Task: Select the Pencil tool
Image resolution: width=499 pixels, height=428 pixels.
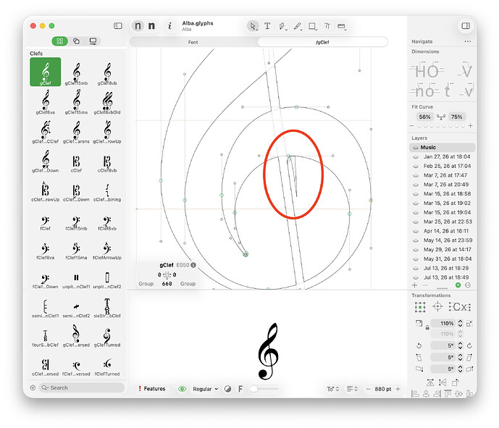Action: click(x=298, y=26)
